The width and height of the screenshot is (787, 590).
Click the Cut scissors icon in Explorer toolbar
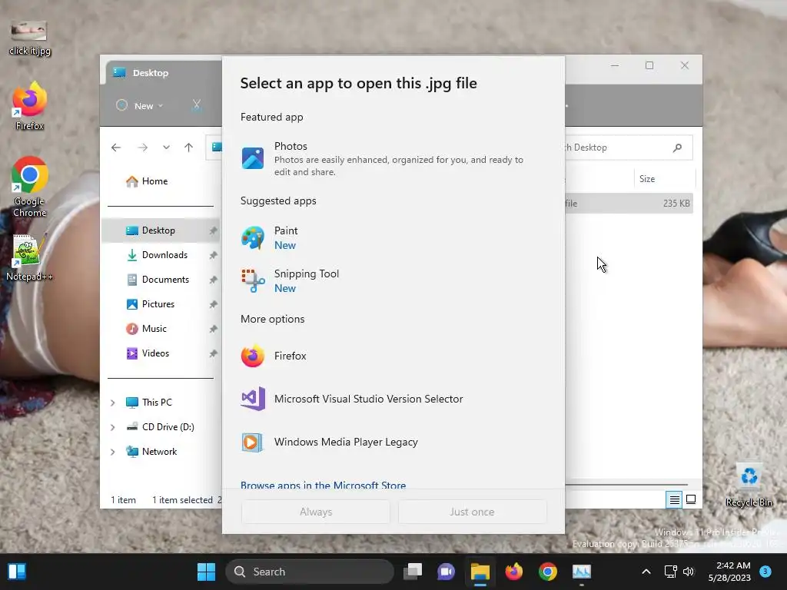coord(196,106)
